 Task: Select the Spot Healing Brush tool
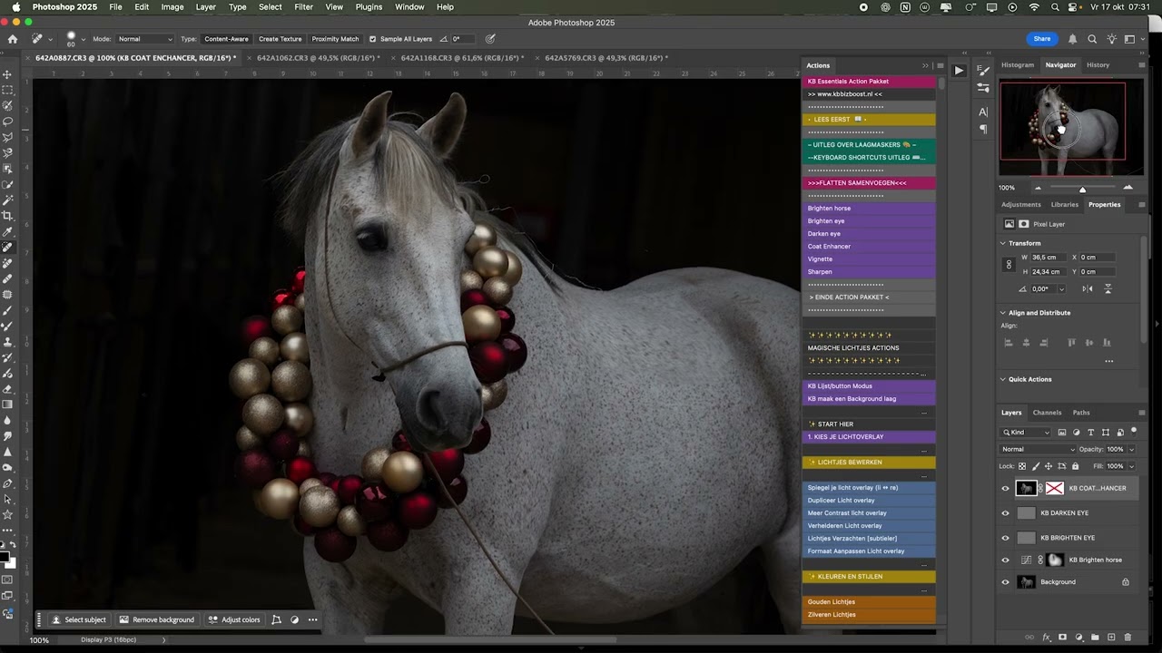coord(7,247)
